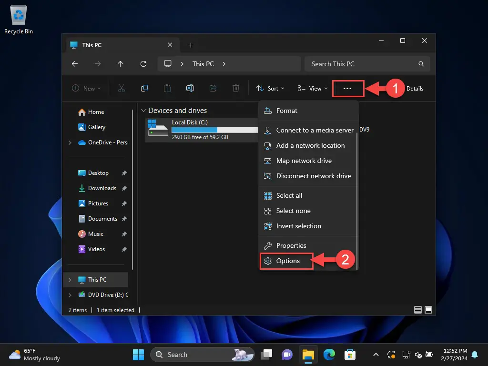This screenshot has width=488, height=366.
Task: Click the Share icon in the toolbar
Action: click(213, 88)
